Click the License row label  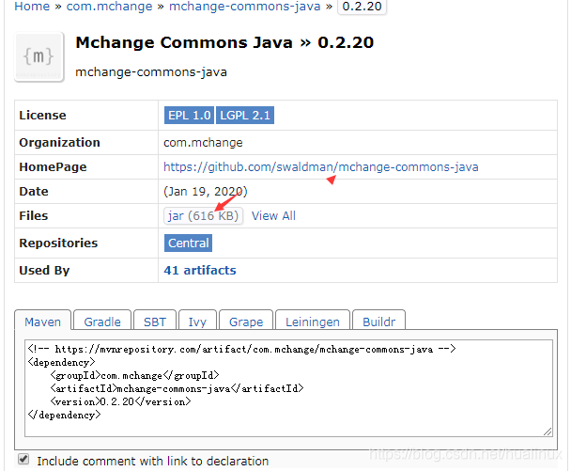[x=42, y=116]
